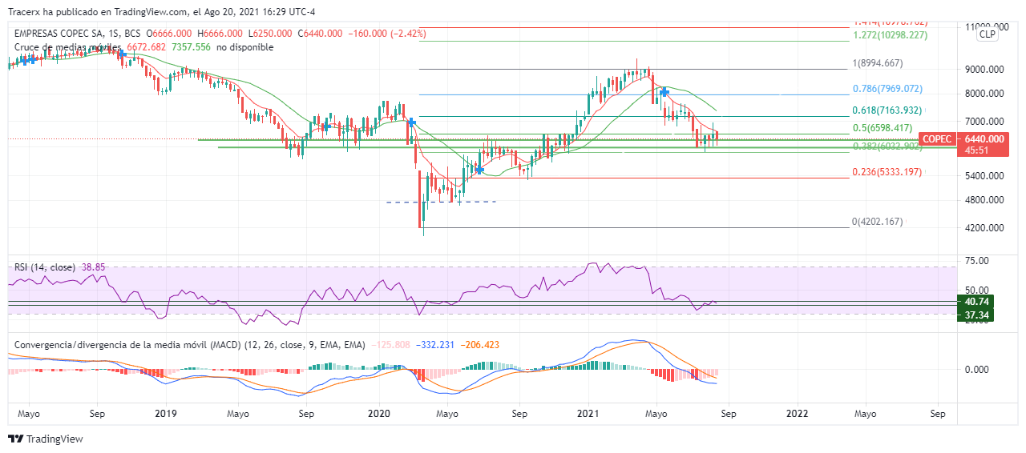Click the Fibonacci 1(8994.667) label

click(878, 63)
